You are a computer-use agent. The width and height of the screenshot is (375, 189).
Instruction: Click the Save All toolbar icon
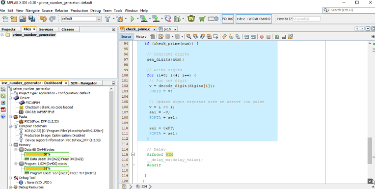click(x=32, y=19)
